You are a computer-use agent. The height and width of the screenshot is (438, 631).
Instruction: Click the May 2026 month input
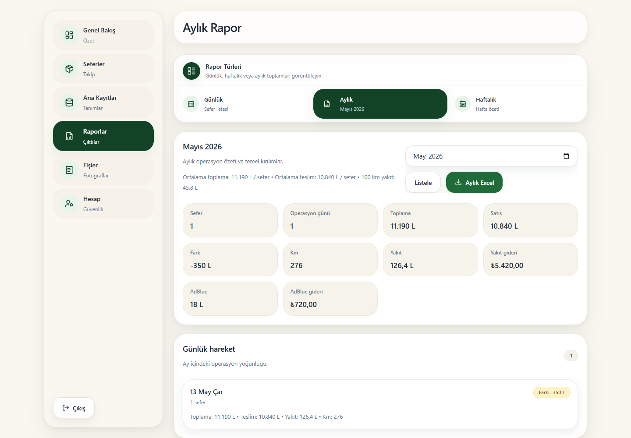[491, 156]
